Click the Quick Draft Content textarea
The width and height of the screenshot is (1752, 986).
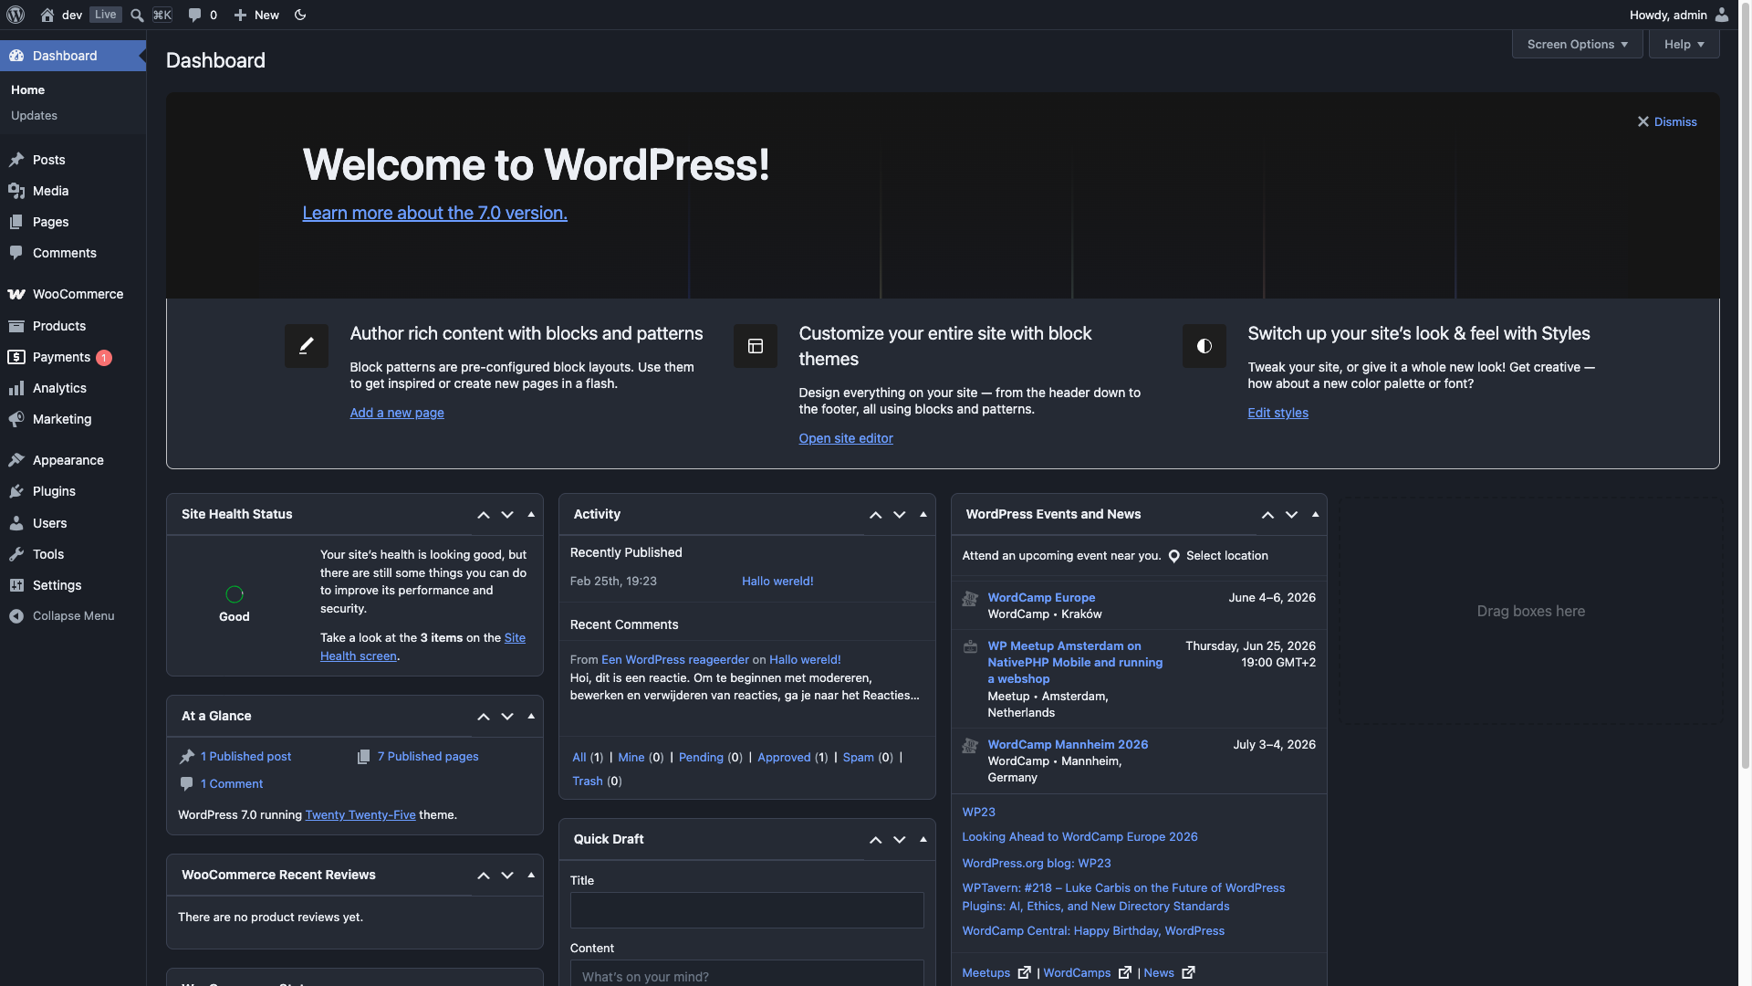pos(746,973)
